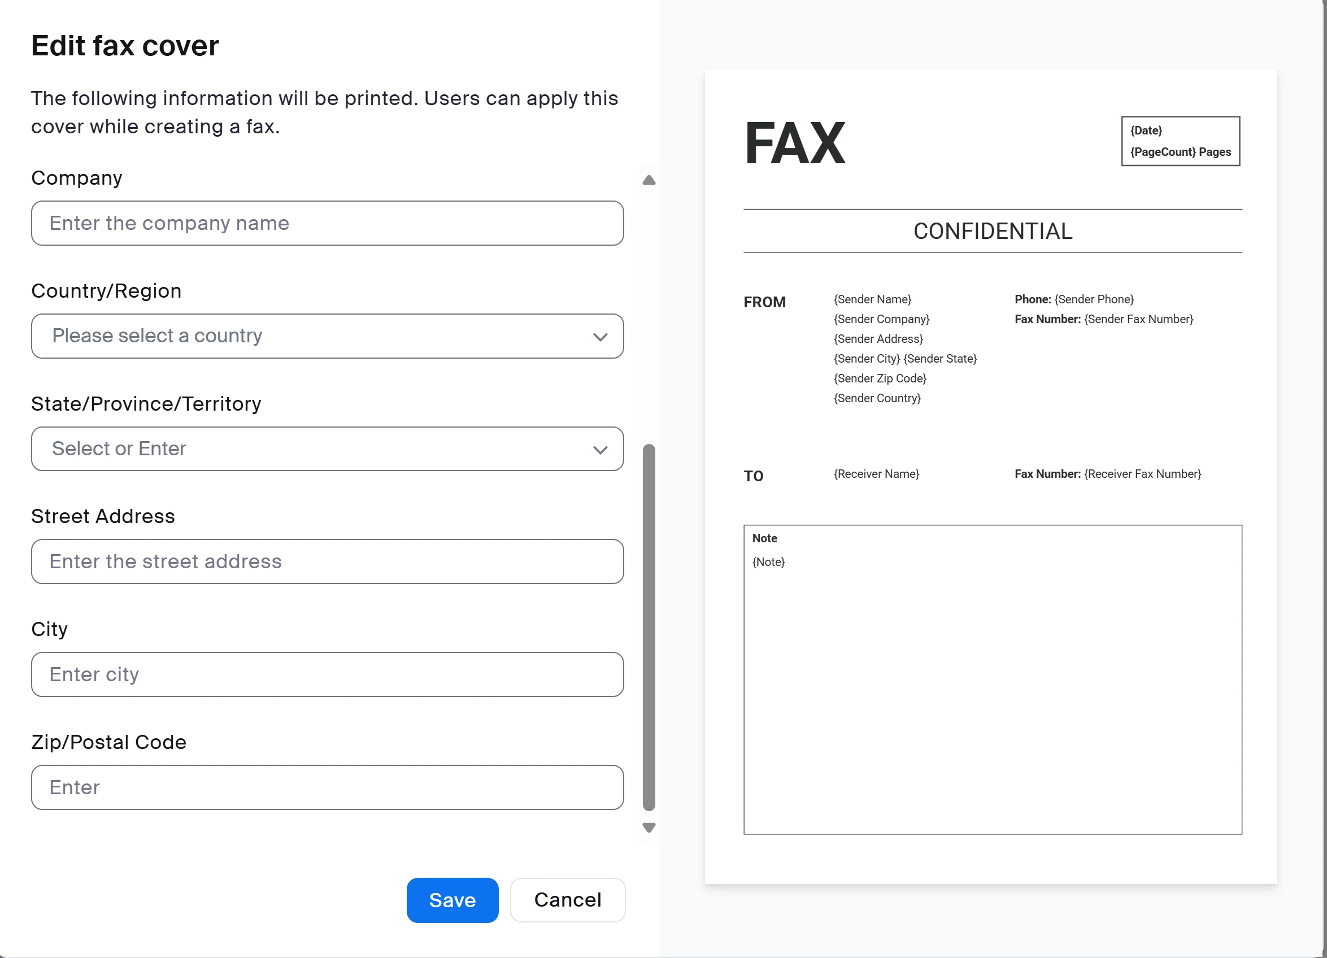Click the Receiver Fax Number placeholder
The width and height of the screenshot is (1327, 958).
[1142, 474]
